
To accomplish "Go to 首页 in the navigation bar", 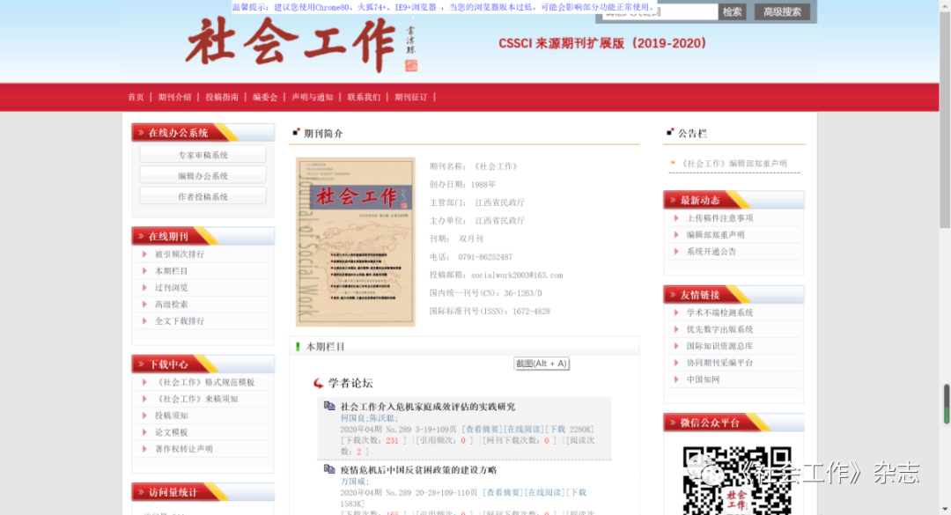I will pyautogui.click(x=136, y=97).
